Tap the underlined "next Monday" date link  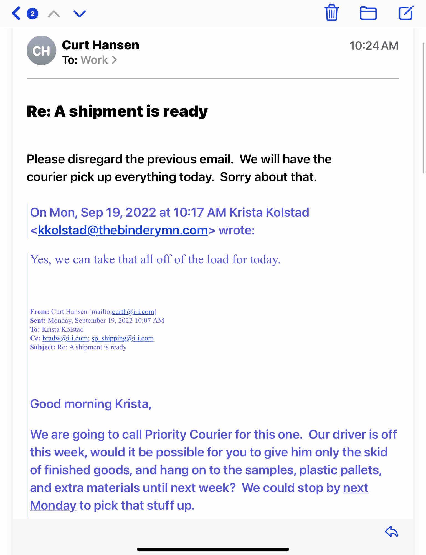tap(356, 488)
